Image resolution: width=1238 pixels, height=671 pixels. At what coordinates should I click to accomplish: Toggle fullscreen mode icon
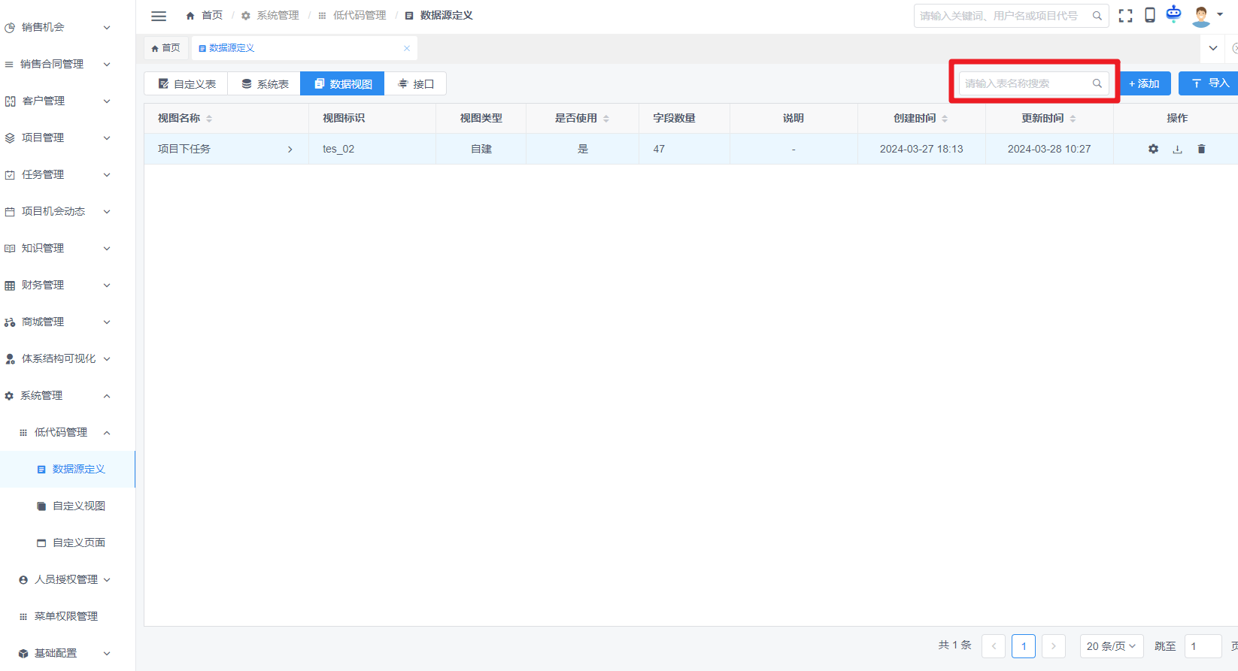click(1125, 16)
